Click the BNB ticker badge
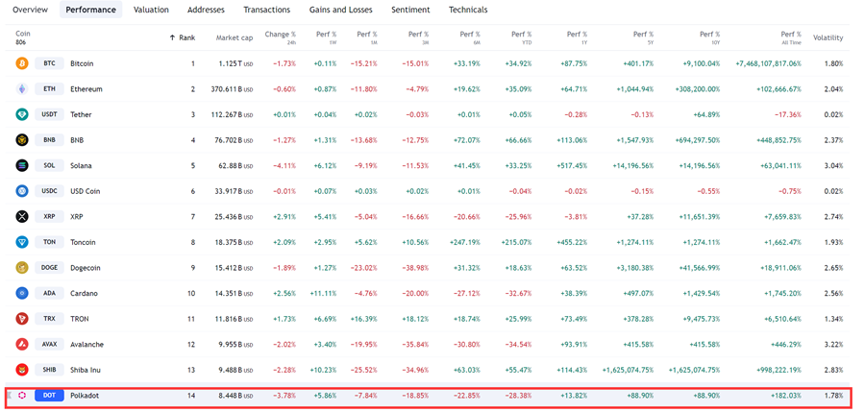This screenshot has width=865, height=412. point(49,140)
